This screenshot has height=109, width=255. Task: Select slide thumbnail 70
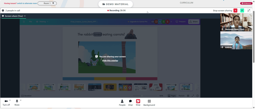110,87
